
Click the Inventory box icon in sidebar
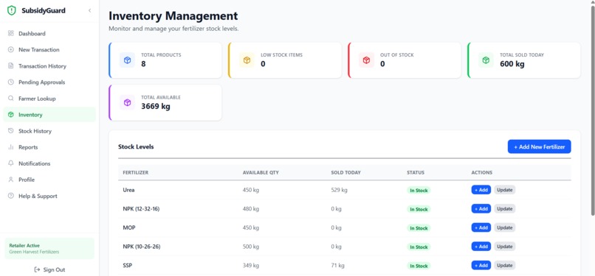(10, 115)
